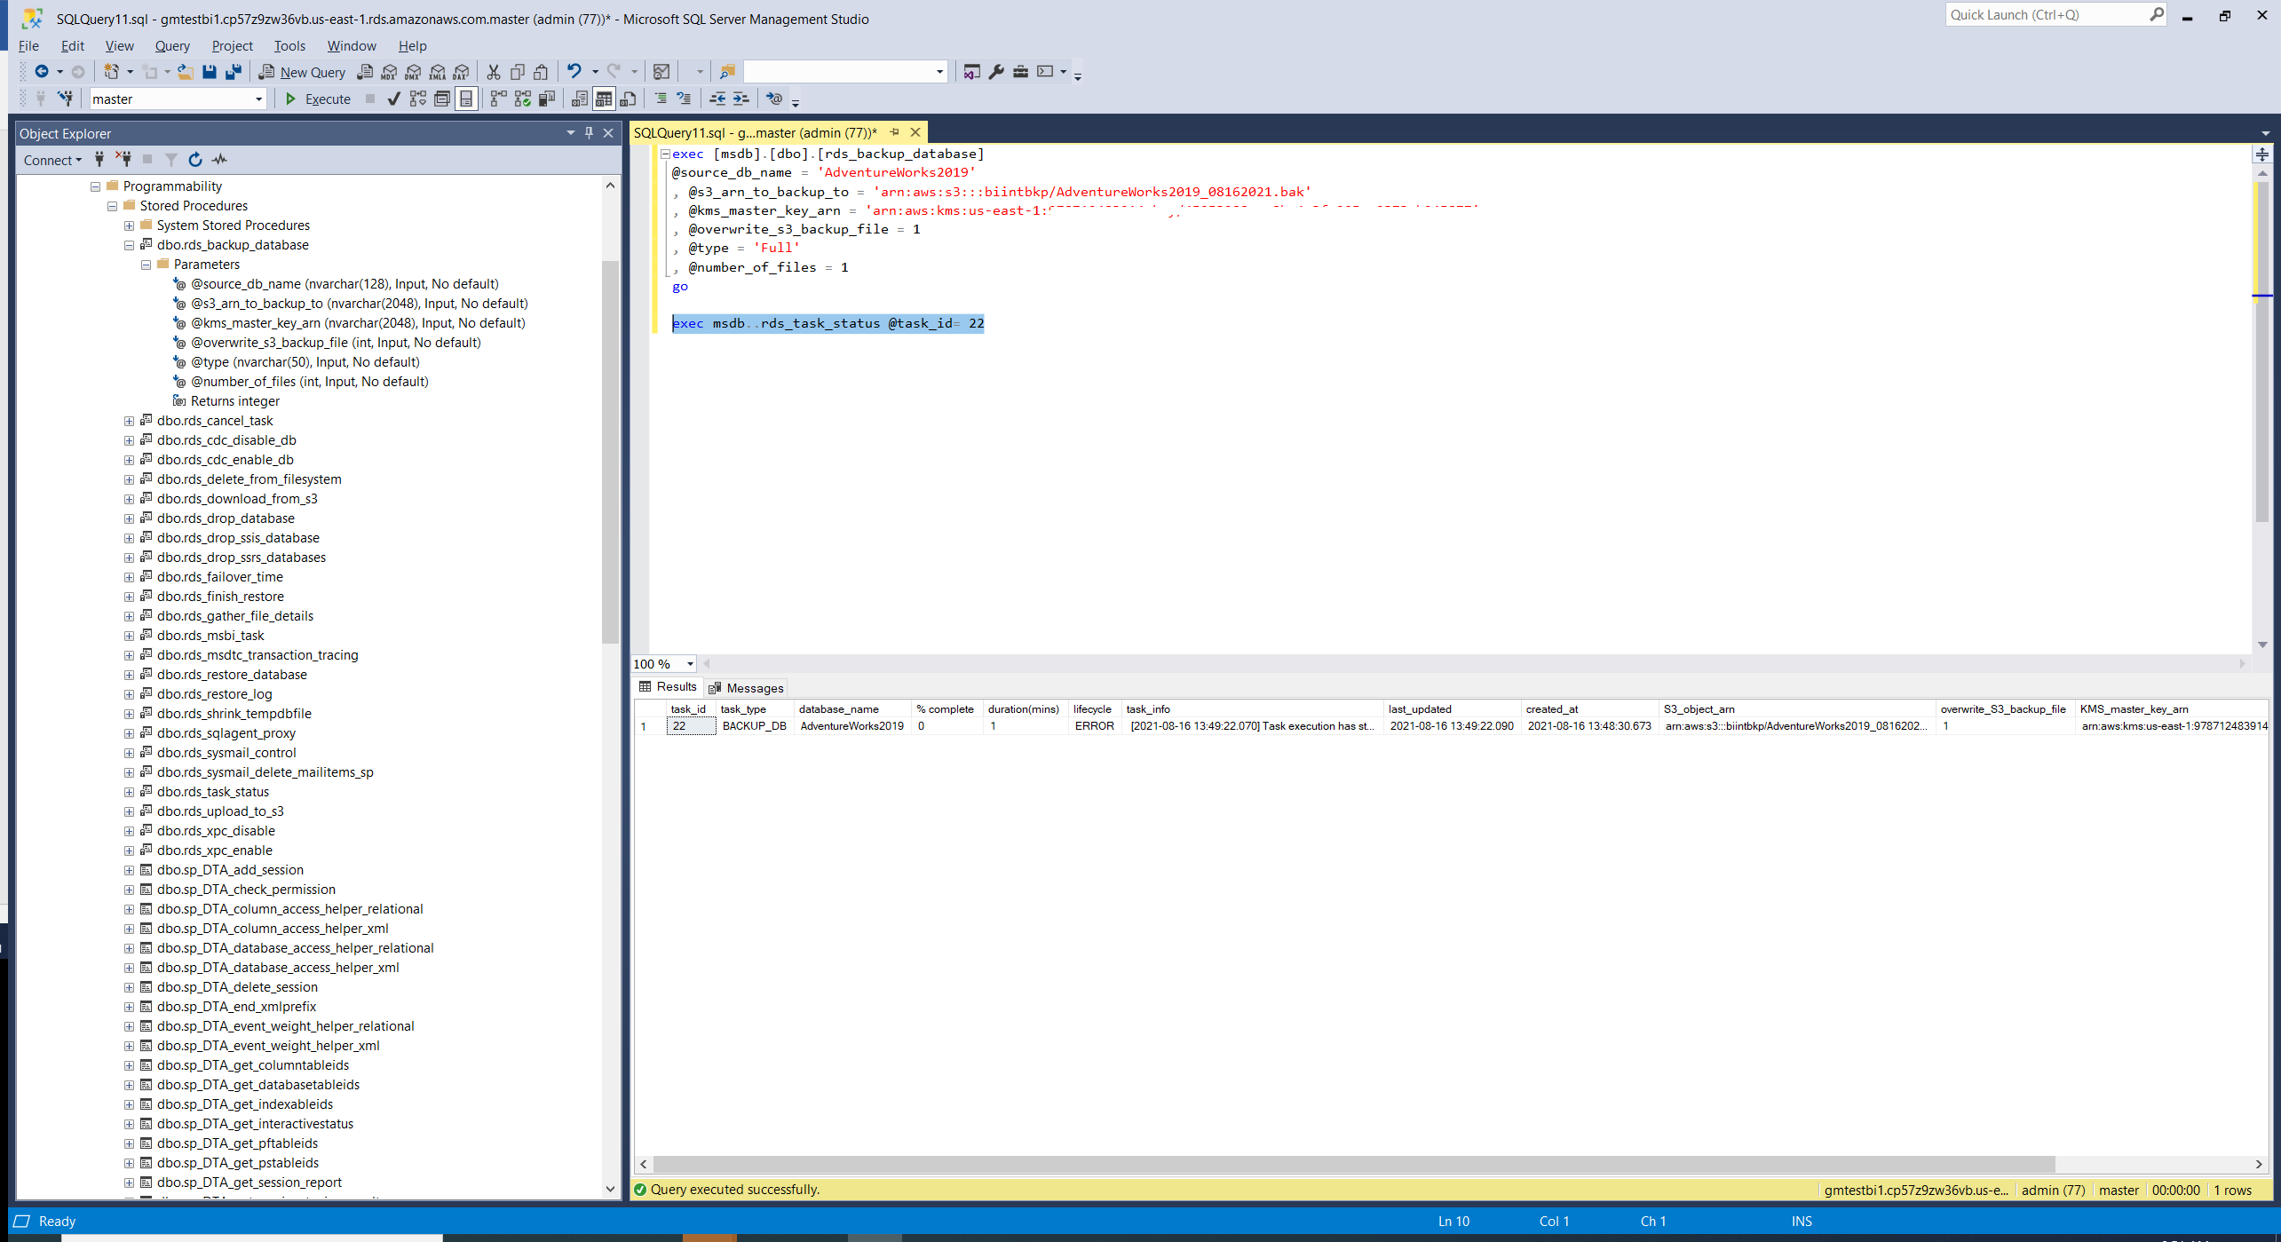
Task: Open the master database dropdown
Action: tap(258, 99)
